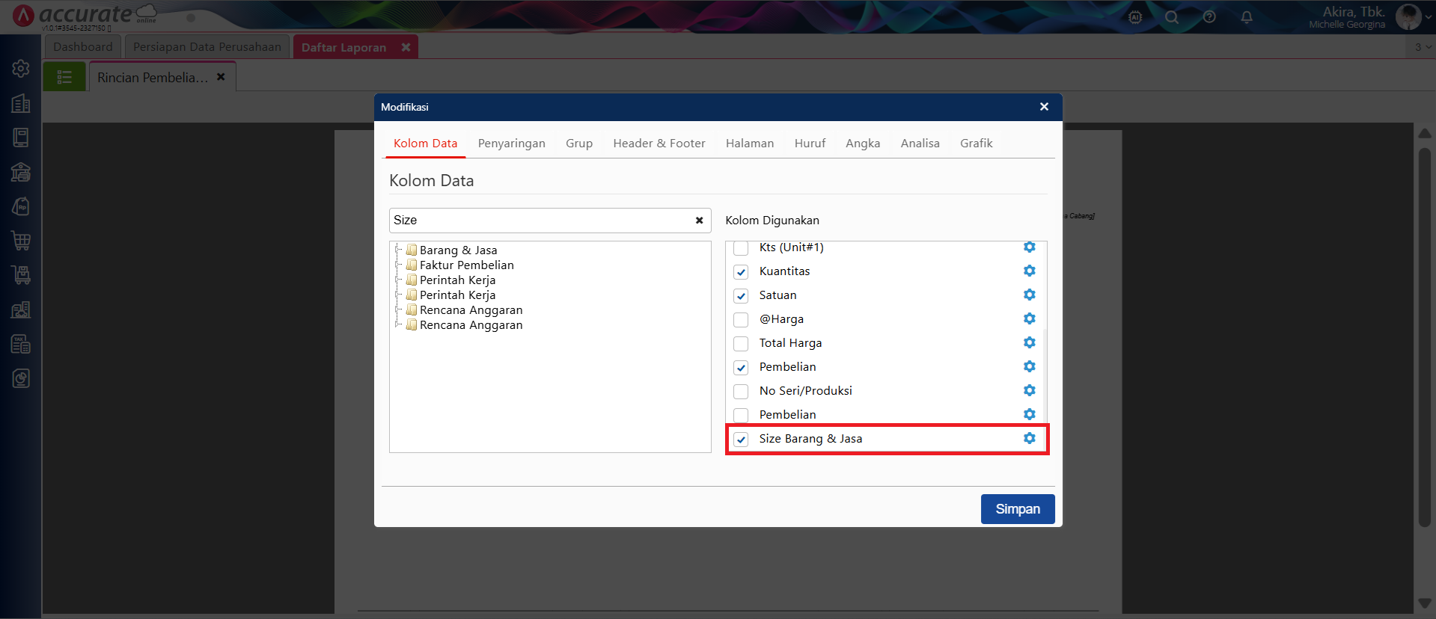Expand the Faktur Pembelian tree node
1436x619 pixels.
399,265
